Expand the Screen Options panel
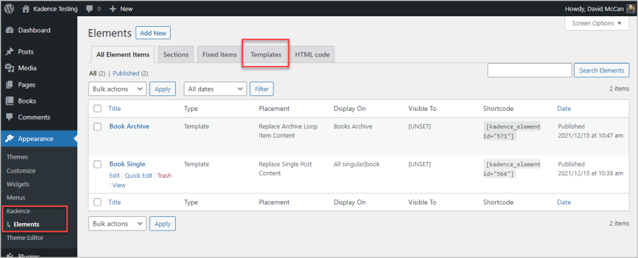Screen dimensions: 638x258 (597, 24)
